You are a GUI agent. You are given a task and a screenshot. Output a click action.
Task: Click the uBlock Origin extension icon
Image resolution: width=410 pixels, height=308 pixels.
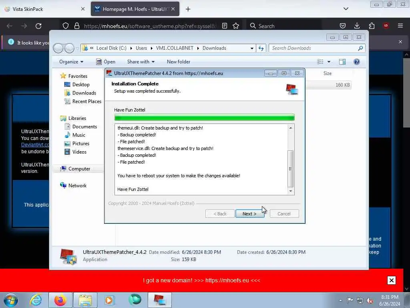(386, 26)
